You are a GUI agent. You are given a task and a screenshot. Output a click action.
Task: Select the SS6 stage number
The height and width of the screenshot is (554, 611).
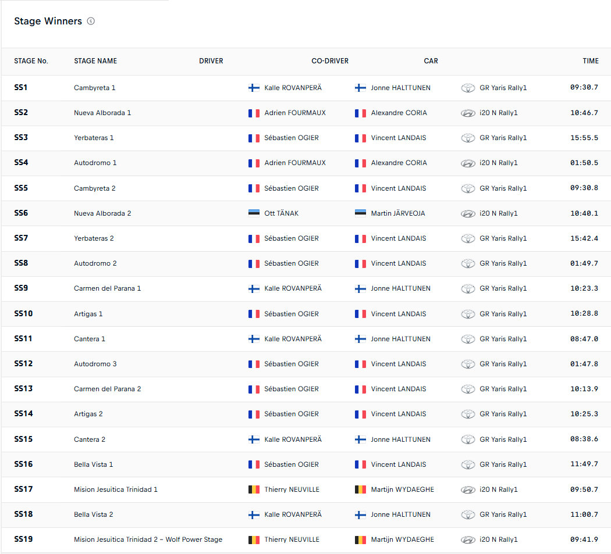coord(21,213)
